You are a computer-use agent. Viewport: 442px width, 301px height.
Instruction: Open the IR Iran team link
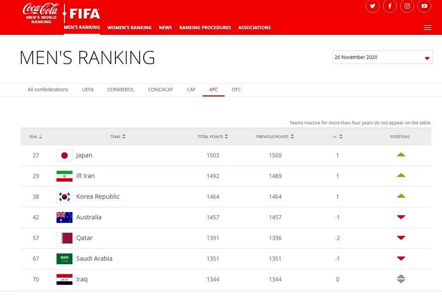(85, 176)
